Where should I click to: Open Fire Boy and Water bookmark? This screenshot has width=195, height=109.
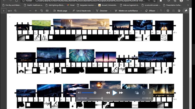12,5
